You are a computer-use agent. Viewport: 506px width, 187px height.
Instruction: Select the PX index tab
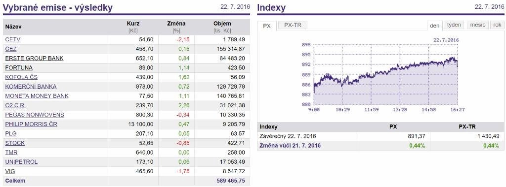pyautogui.click(x=267, y=26)
